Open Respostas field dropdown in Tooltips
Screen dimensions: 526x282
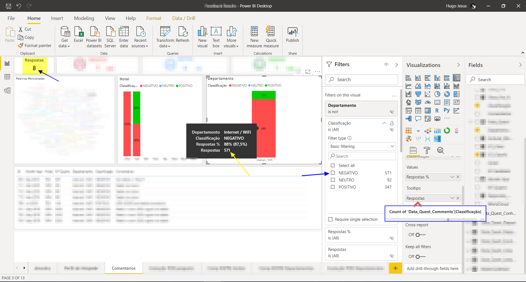coord(452,198)
